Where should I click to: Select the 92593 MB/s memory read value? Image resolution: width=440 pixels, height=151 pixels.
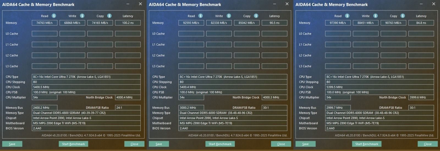pos(191,23)
